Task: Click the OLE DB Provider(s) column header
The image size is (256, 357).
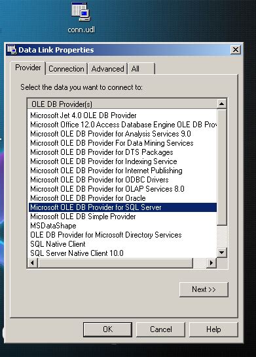Action: 122,104
